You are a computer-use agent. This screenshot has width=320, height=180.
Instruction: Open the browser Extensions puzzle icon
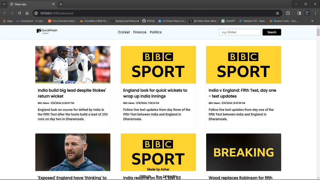[x=288, y=13]
